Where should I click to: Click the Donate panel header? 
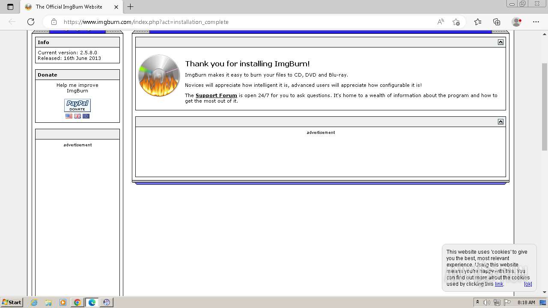point(77,75)
